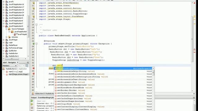
Task: Choose selectedProperty() from the completion list
Action: coord(103,68)
